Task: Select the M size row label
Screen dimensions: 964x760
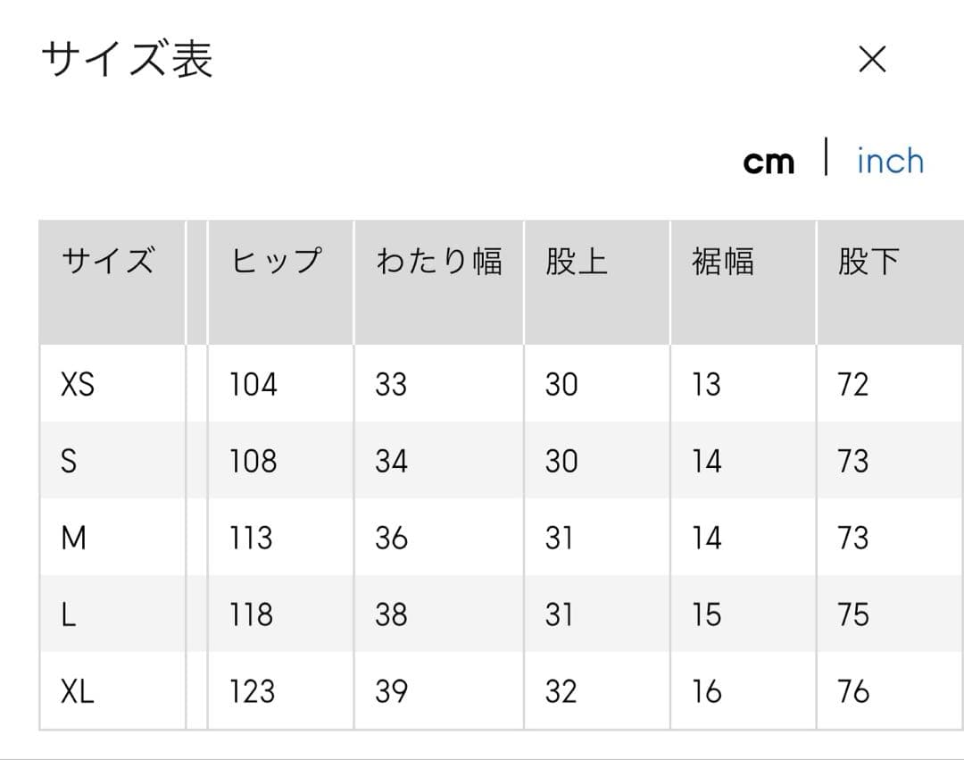Action: [x=73, y=539]
